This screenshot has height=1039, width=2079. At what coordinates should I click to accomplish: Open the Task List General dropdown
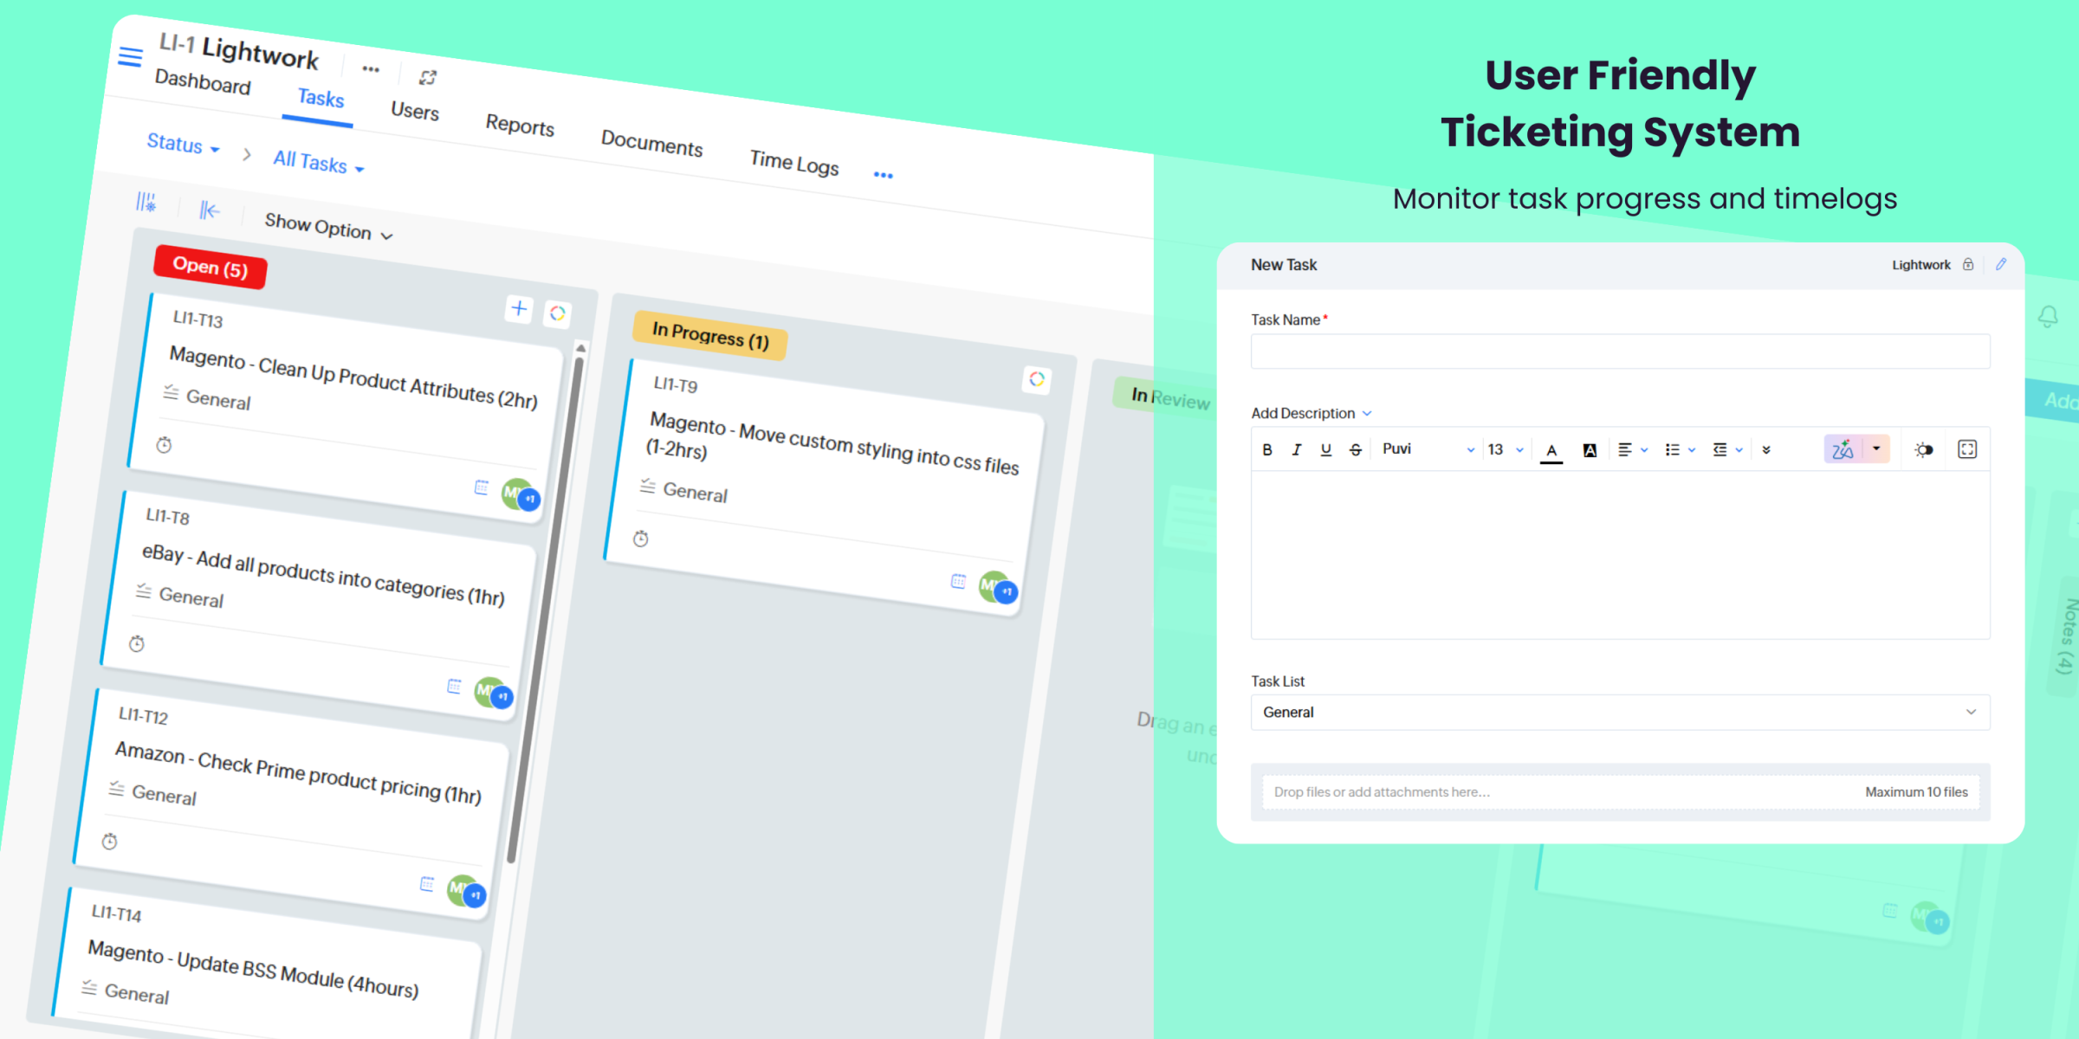pyautogui.click(x=1620, y=712)
